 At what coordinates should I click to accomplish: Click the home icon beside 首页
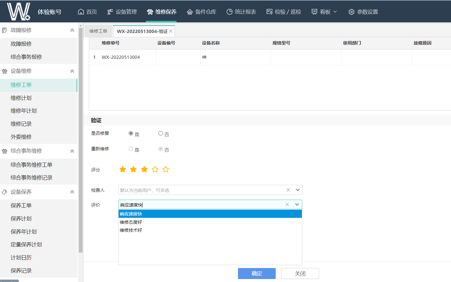81,12
